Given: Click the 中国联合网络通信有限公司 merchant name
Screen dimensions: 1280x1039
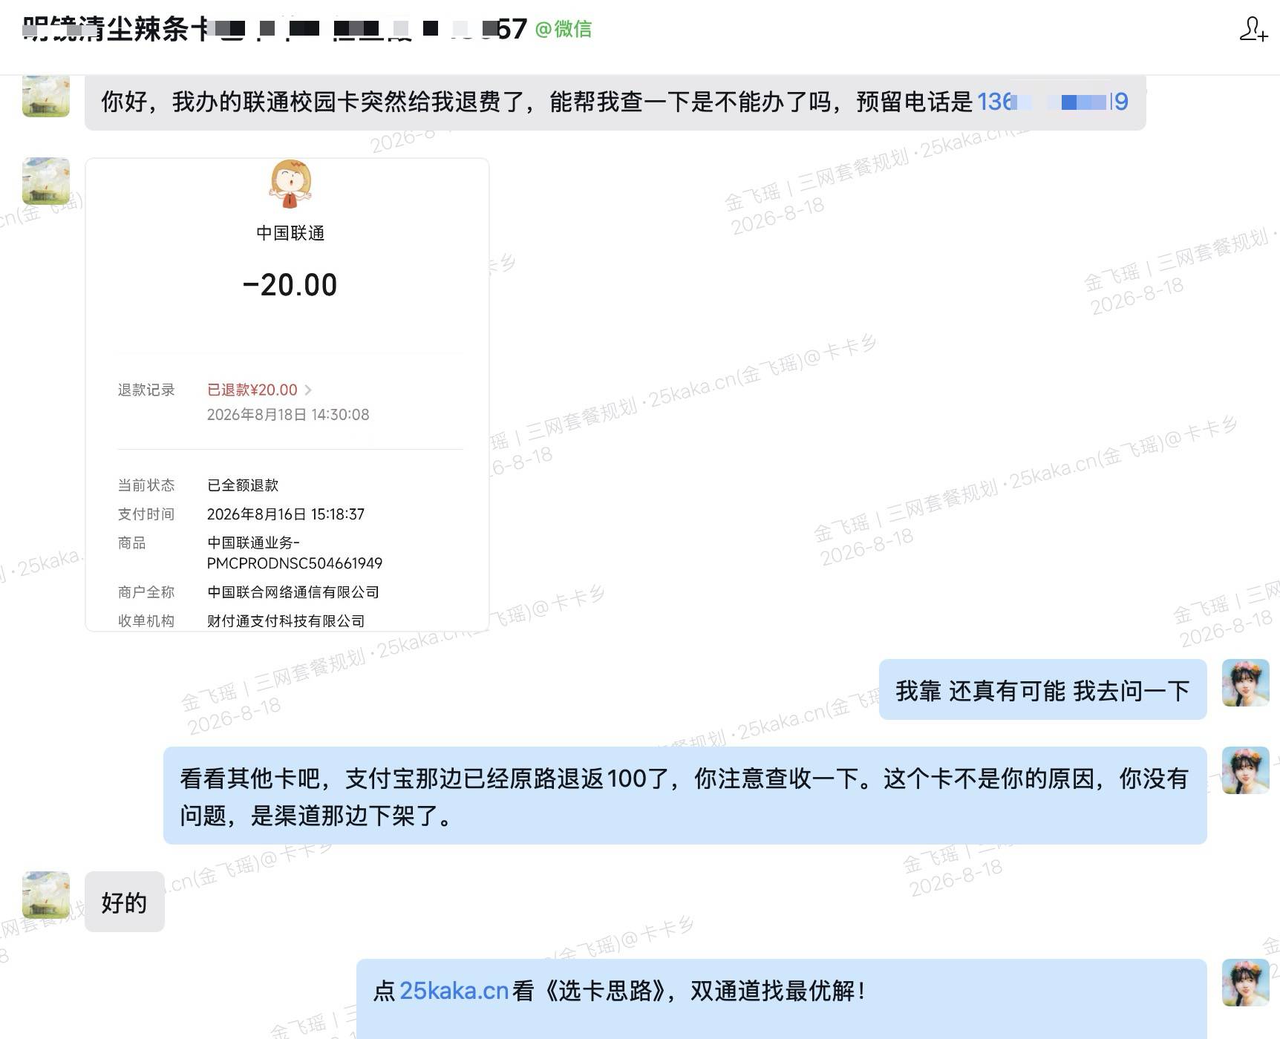Looking at the screenshot, I should 293,592.
